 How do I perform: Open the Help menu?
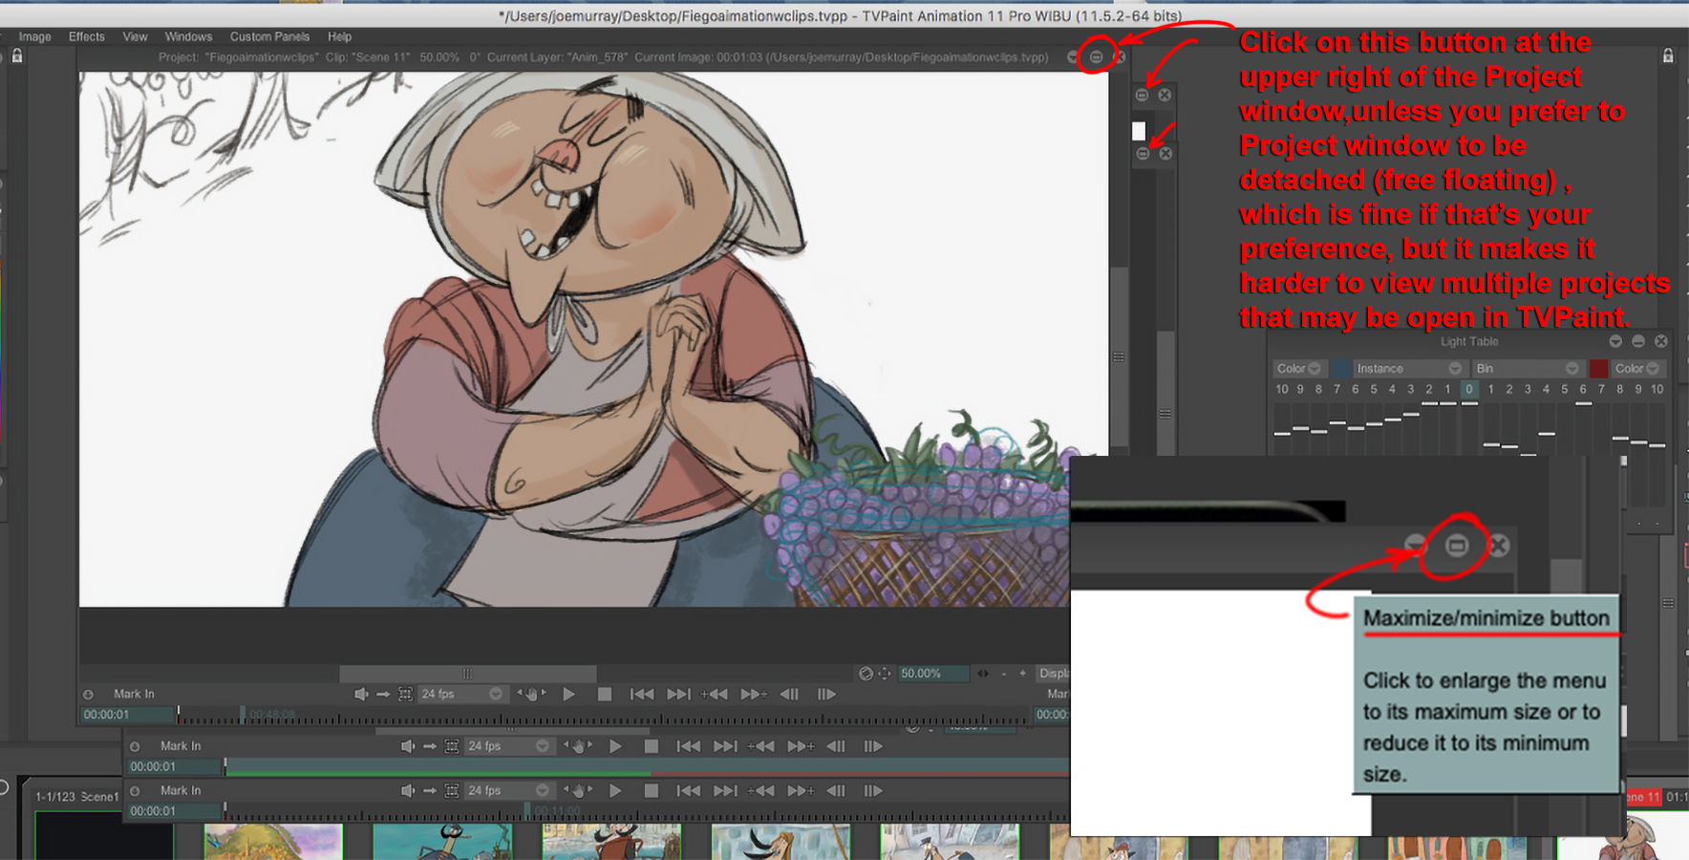339,36
